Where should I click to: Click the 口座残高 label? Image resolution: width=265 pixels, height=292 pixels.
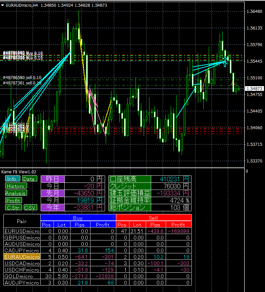(130, 179)
